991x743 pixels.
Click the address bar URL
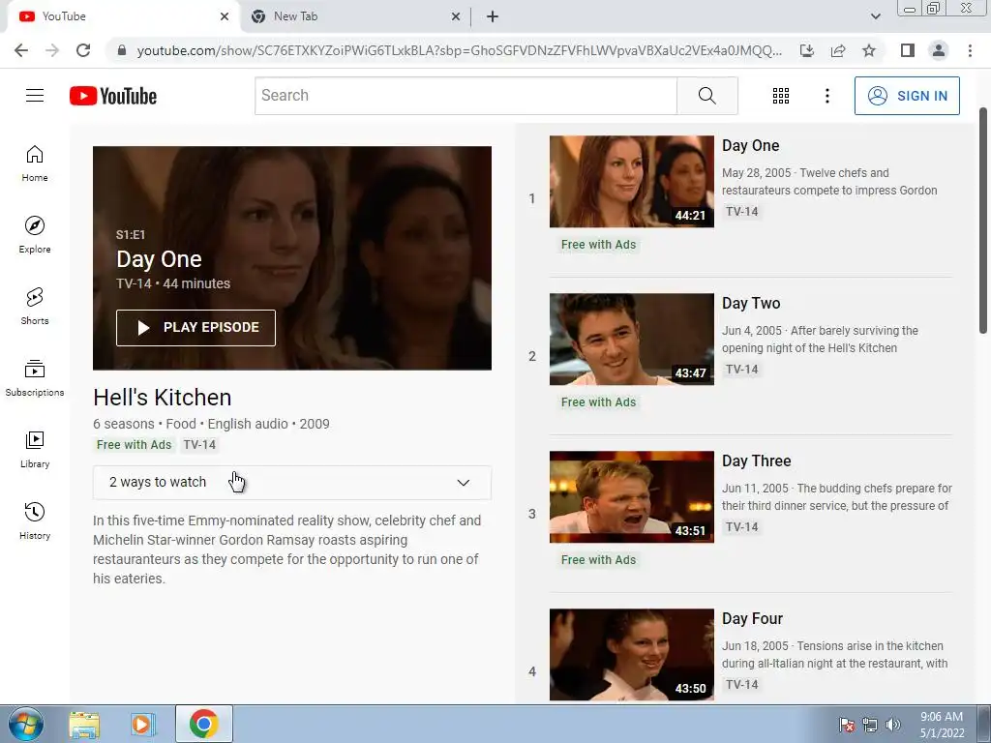click(x=460, y=50)
